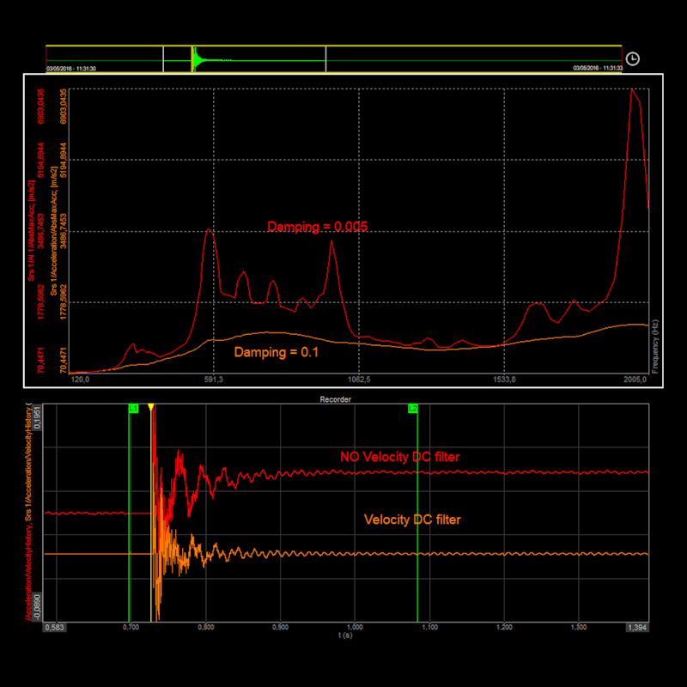Toggle the NO Velocity DC filter trace
The width and height of the screenshot is (687, 687).
point(400,457)
